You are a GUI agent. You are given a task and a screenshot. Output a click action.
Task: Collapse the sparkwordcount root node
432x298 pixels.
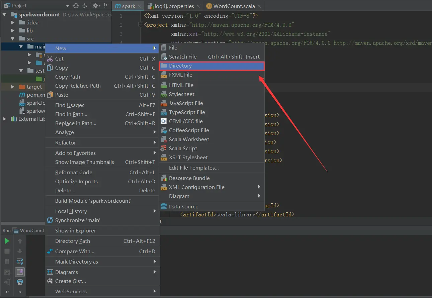click(x=4, y=14)
